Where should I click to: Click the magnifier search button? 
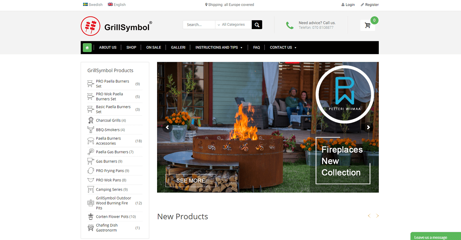pyautogui.click(x=257, y=25)
